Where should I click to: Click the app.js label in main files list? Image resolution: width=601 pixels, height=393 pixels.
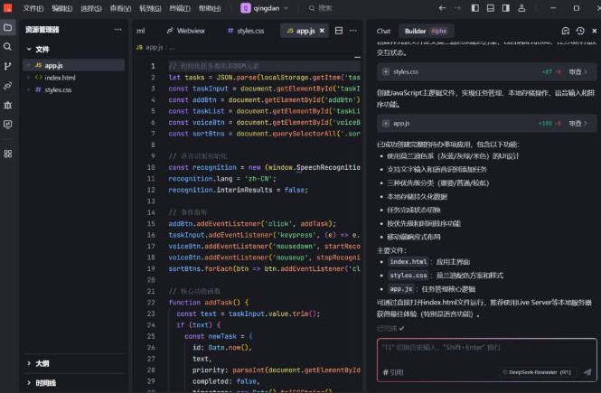click(401, 289)
